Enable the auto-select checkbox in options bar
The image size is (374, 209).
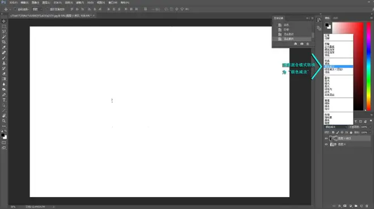click(x=15, y=9)
